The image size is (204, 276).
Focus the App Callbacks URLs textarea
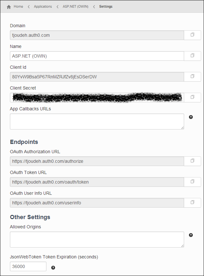point(97,122)
